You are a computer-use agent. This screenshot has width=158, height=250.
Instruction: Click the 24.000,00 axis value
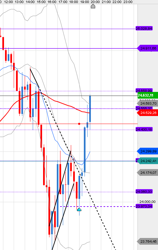(x=147, y=202)
